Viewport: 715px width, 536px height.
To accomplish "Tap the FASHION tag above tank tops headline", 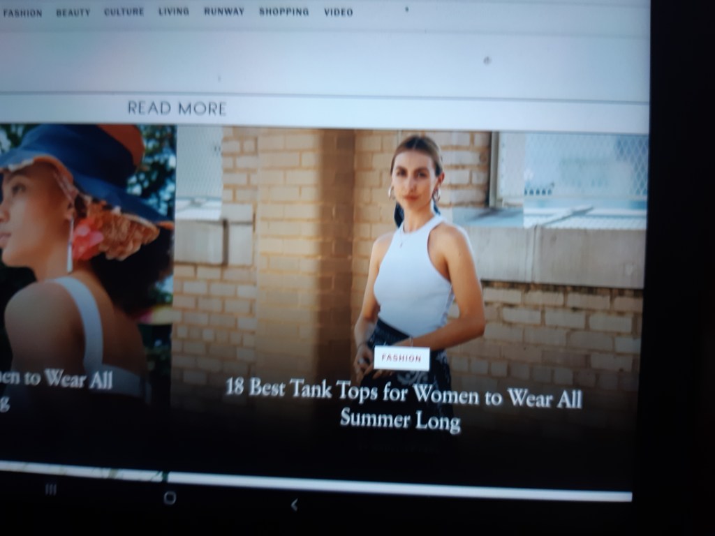I will (x=401, y=358).
